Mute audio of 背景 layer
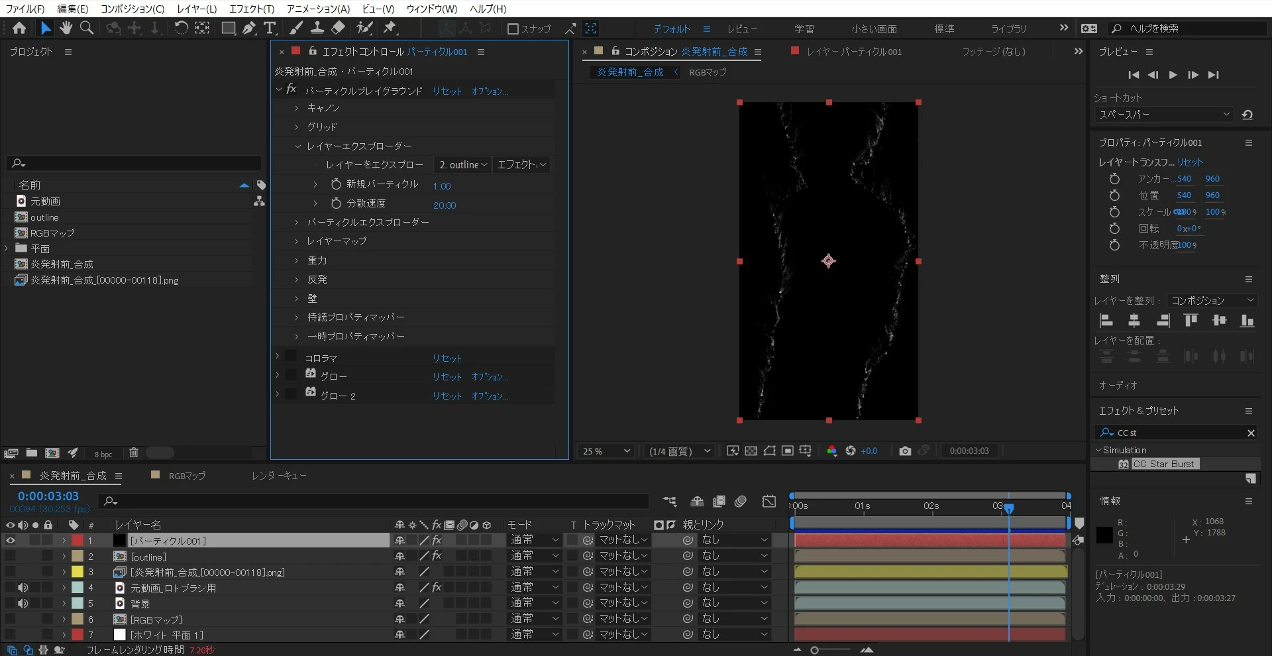The image size is (1272, 656). pos(23,604)
